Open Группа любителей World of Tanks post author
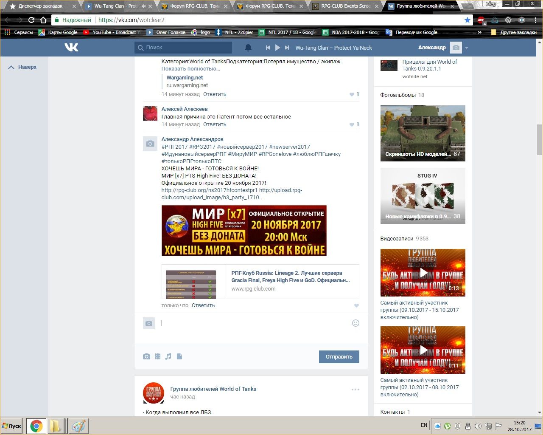543x435 pixels. tap(213, 389)
